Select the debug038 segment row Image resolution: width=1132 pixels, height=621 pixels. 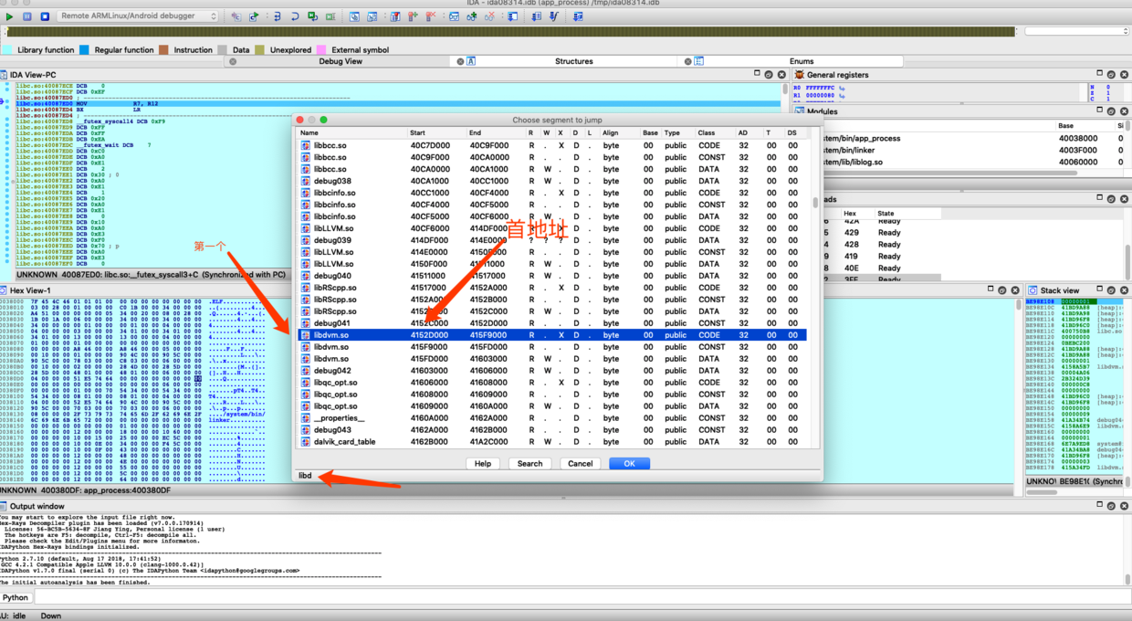553,181
